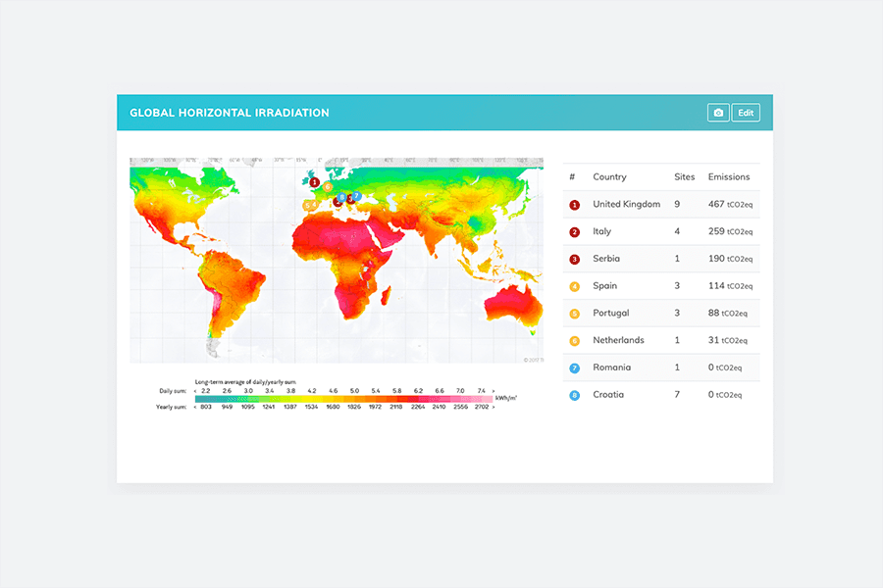Click blue map marker 8 on the map
The height and width of the screenshot is (588, 883).
tap(341, 197)
